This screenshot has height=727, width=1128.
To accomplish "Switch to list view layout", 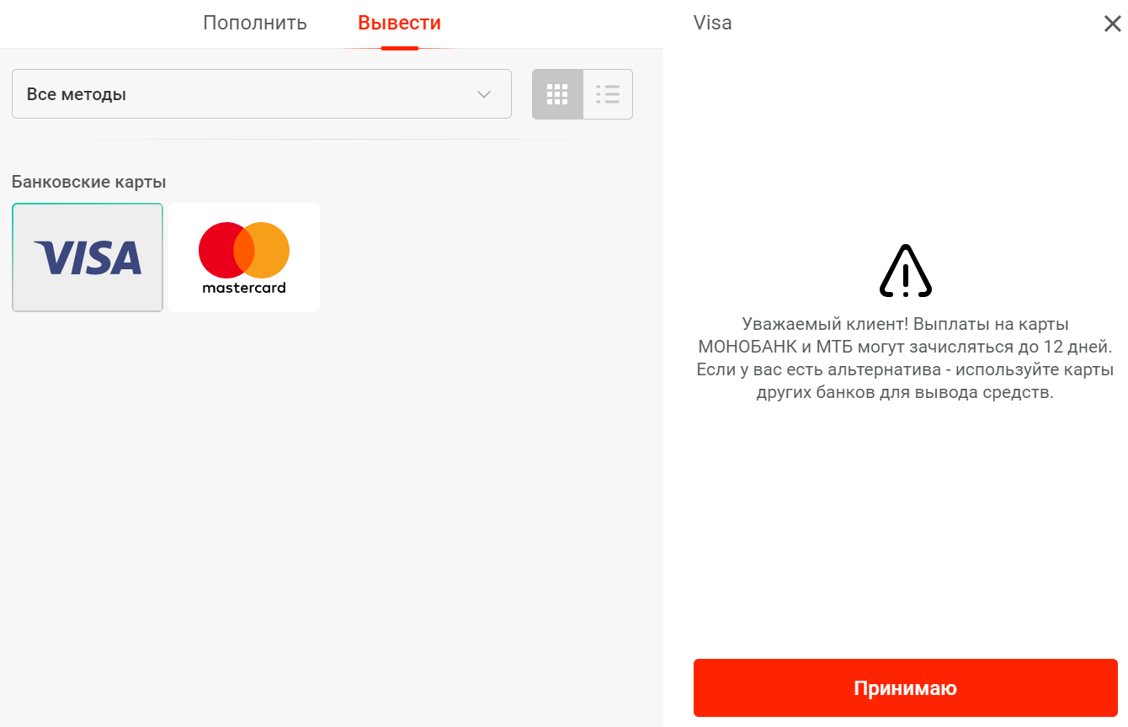I will point(608,94).
